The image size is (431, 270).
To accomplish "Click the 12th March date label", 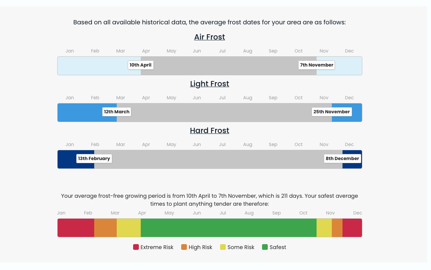I will tap(117, 112).
